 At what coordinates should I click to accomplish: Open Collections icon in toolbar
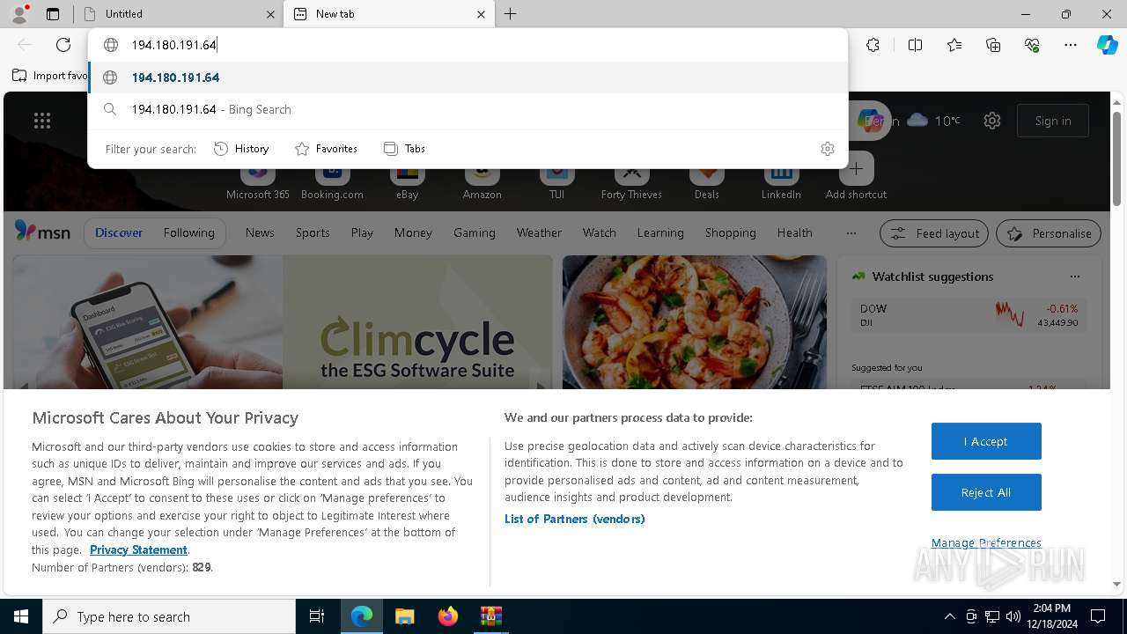[x=993, y=45]
